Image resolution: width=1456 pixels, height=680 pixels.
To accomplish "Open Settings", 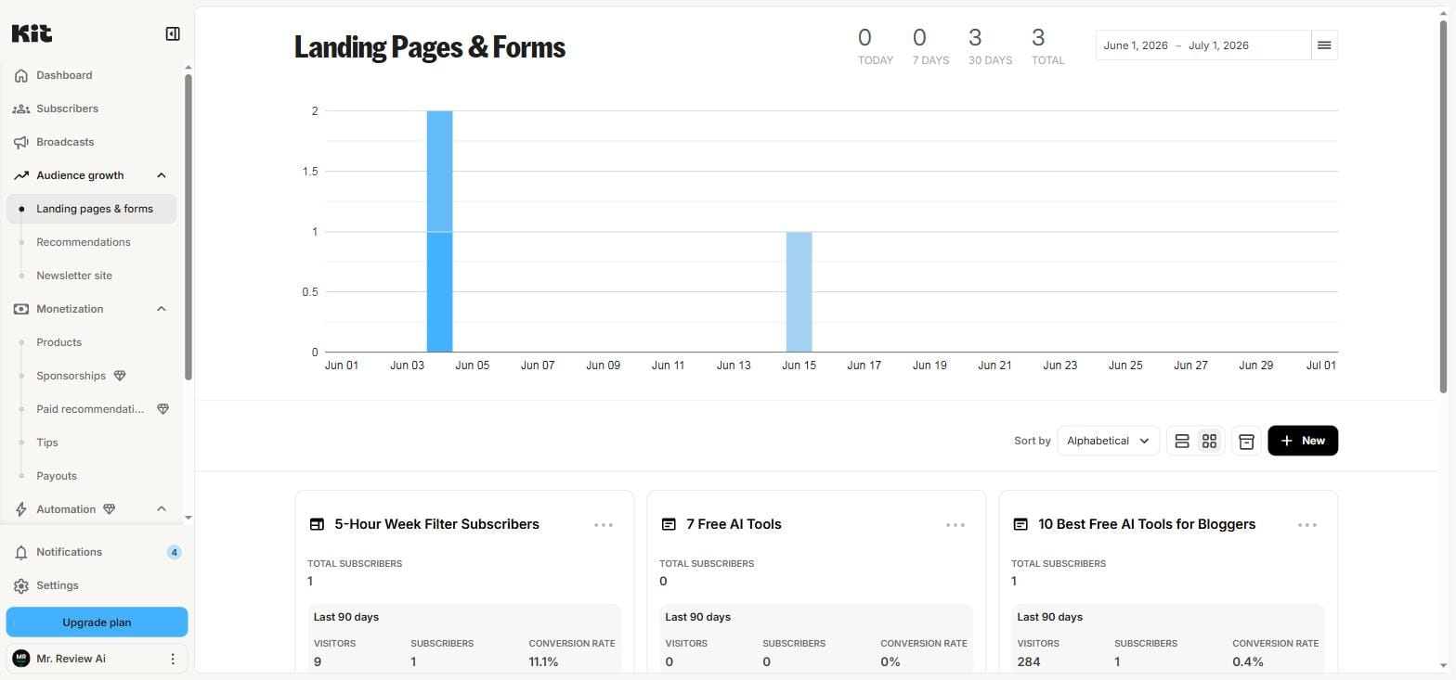I will click(58, 585).
